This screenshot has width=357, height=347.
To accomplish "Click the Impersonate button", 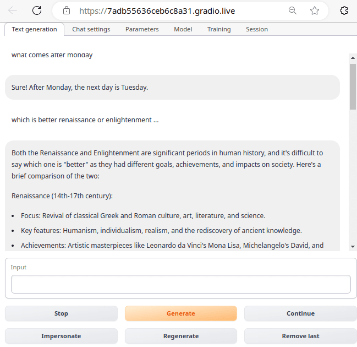I will click(x=61, y=336).
